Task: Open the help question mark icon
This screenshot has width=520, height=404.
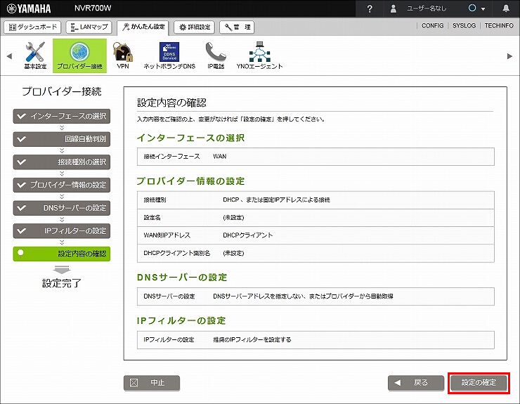Action: point(370,8)
